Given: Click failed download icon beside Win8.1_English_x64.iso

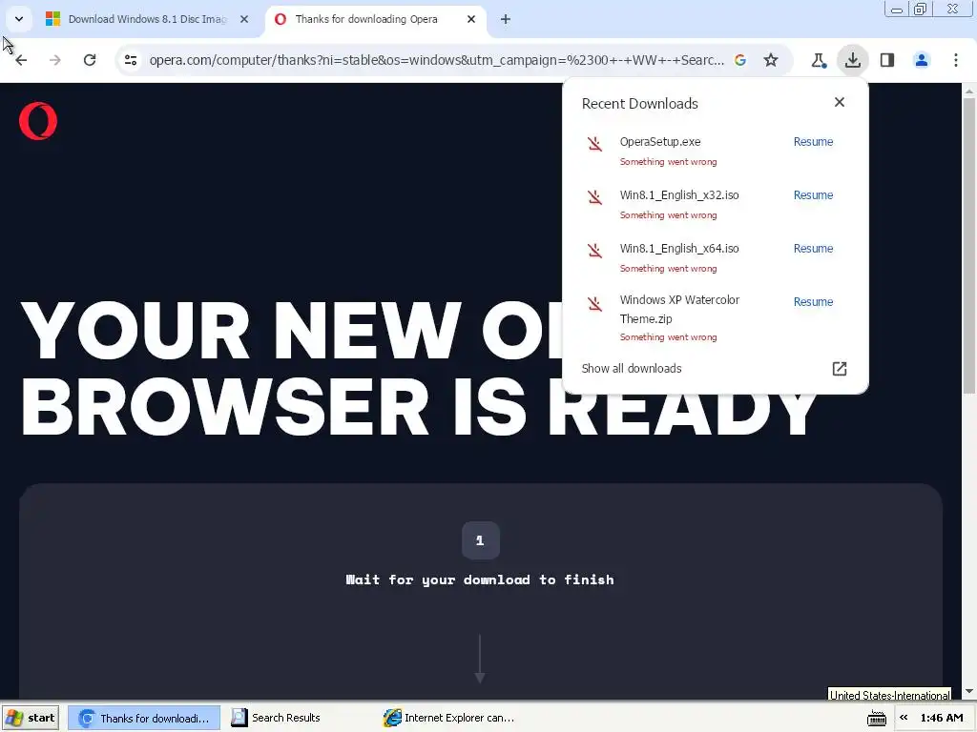Looking at the screenshot, I should [595, 251].
